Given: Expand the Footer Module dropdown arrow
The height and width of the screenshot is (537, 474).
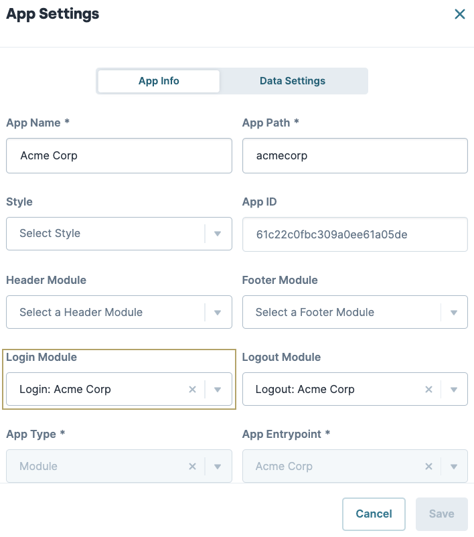Looking at the screenshot, I should click(x=454, y=313).
